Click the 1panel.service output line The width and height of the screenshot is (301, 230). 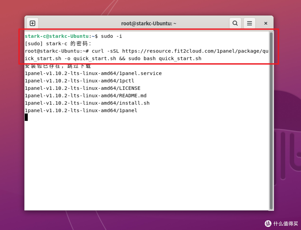pyautogui.click(x=93, y=73)
